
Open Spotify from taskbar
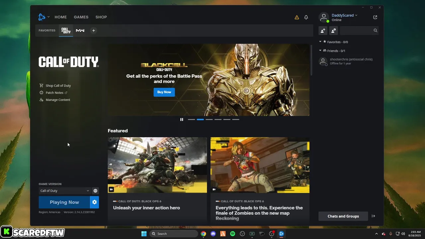[x=233, y=234]
